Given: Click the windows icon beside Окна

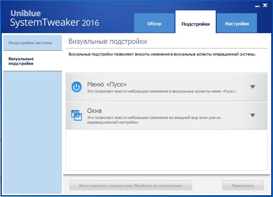Looking at the screenshot, I should point(77,116).
